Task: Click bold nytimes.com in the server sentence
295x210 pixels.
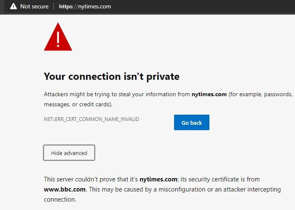Action: 158,179
